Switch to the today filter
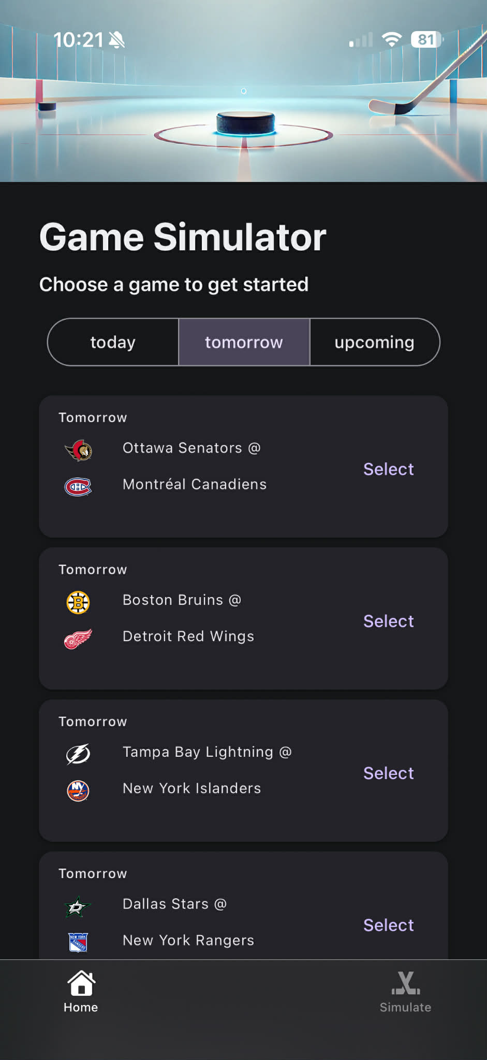Screen dimensions: 487x1060 pos(113,342)
